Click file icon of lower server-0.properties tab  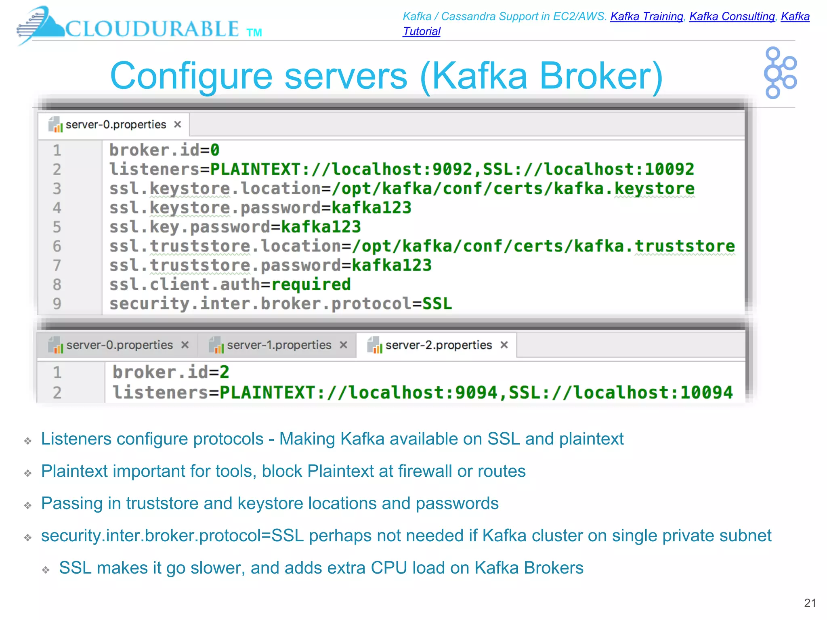click(x=56, y=345)
